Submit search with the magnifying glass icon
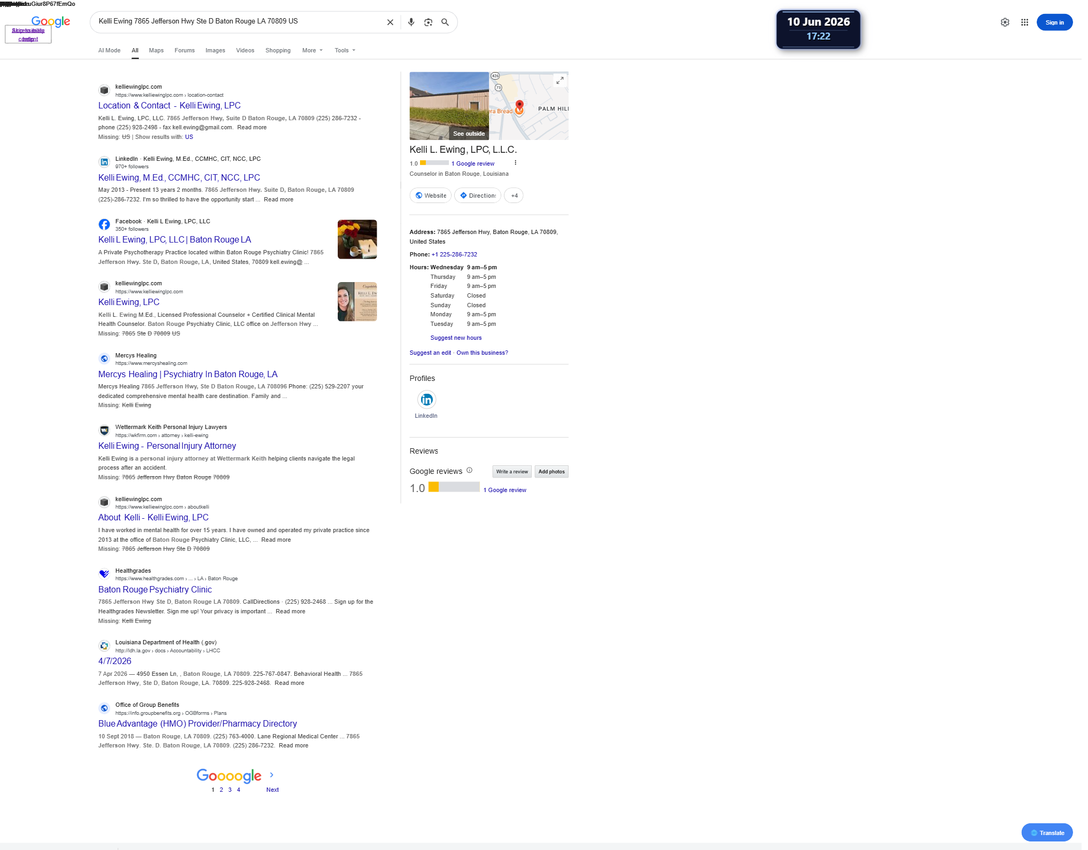This screenshot has width=1088, height=850. [x=445, y=22]
